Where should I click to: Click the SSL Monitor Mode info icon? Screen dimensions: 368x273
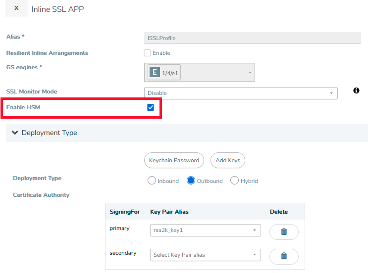click(x=356, y=91)
